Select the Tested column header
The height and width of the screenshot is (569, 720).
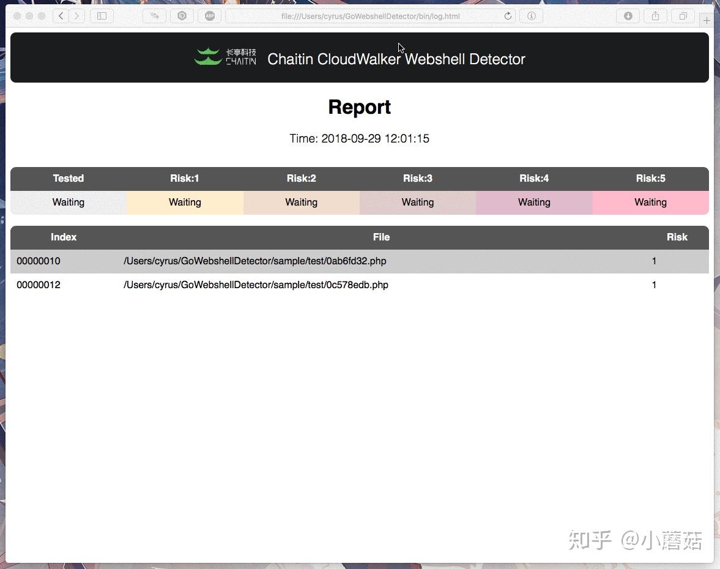click(68, 178)
